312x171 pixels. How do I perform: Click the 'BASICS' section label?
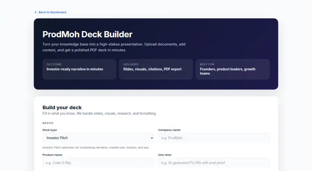click(x=48, y=123)
